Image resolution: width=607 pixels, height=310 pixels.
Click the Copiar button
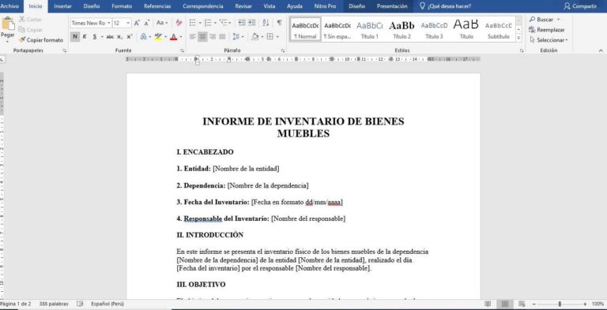click(x=31, y=30)
